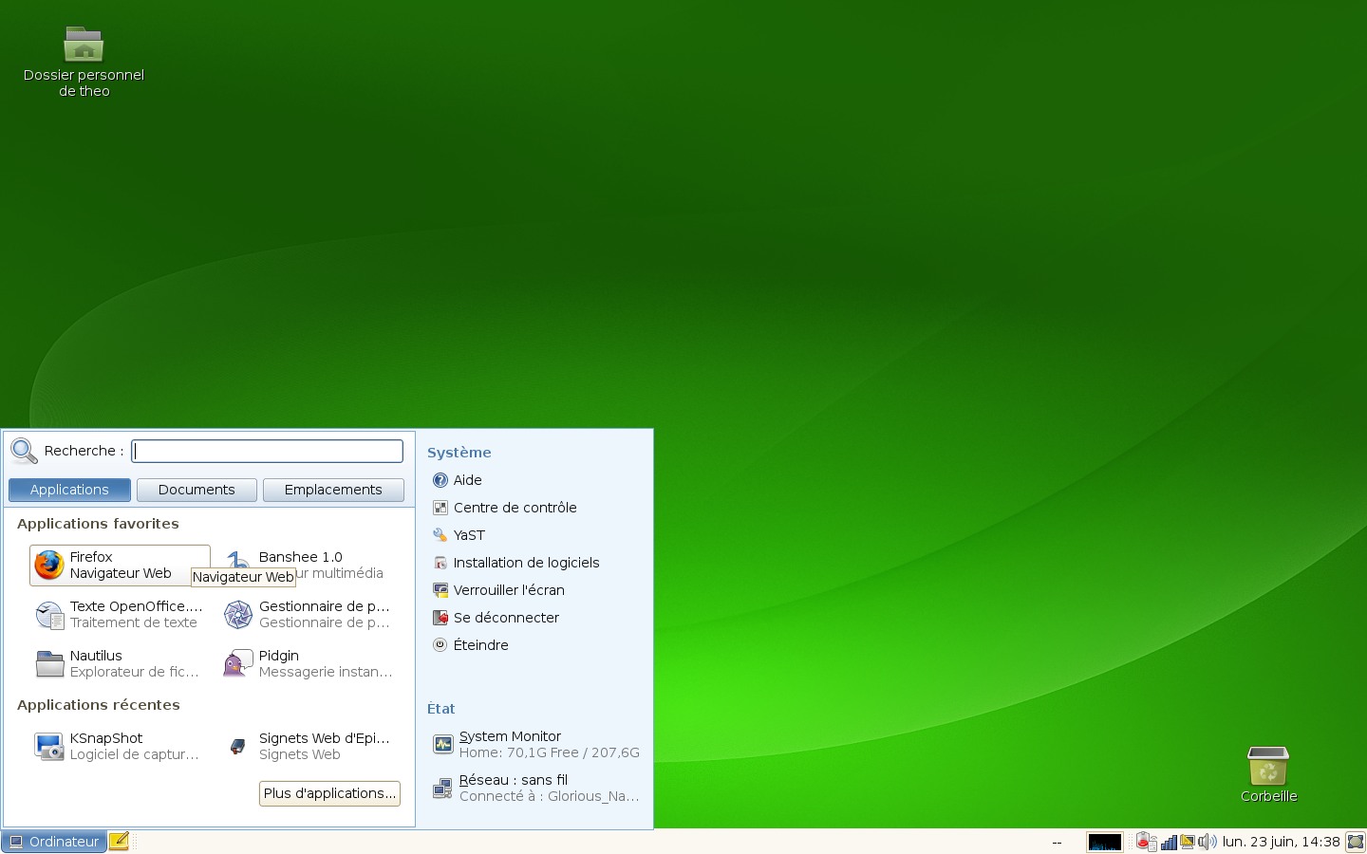Open Centre de contrôle
Viewport: 1367px width, 854px height.
point(505,508)
